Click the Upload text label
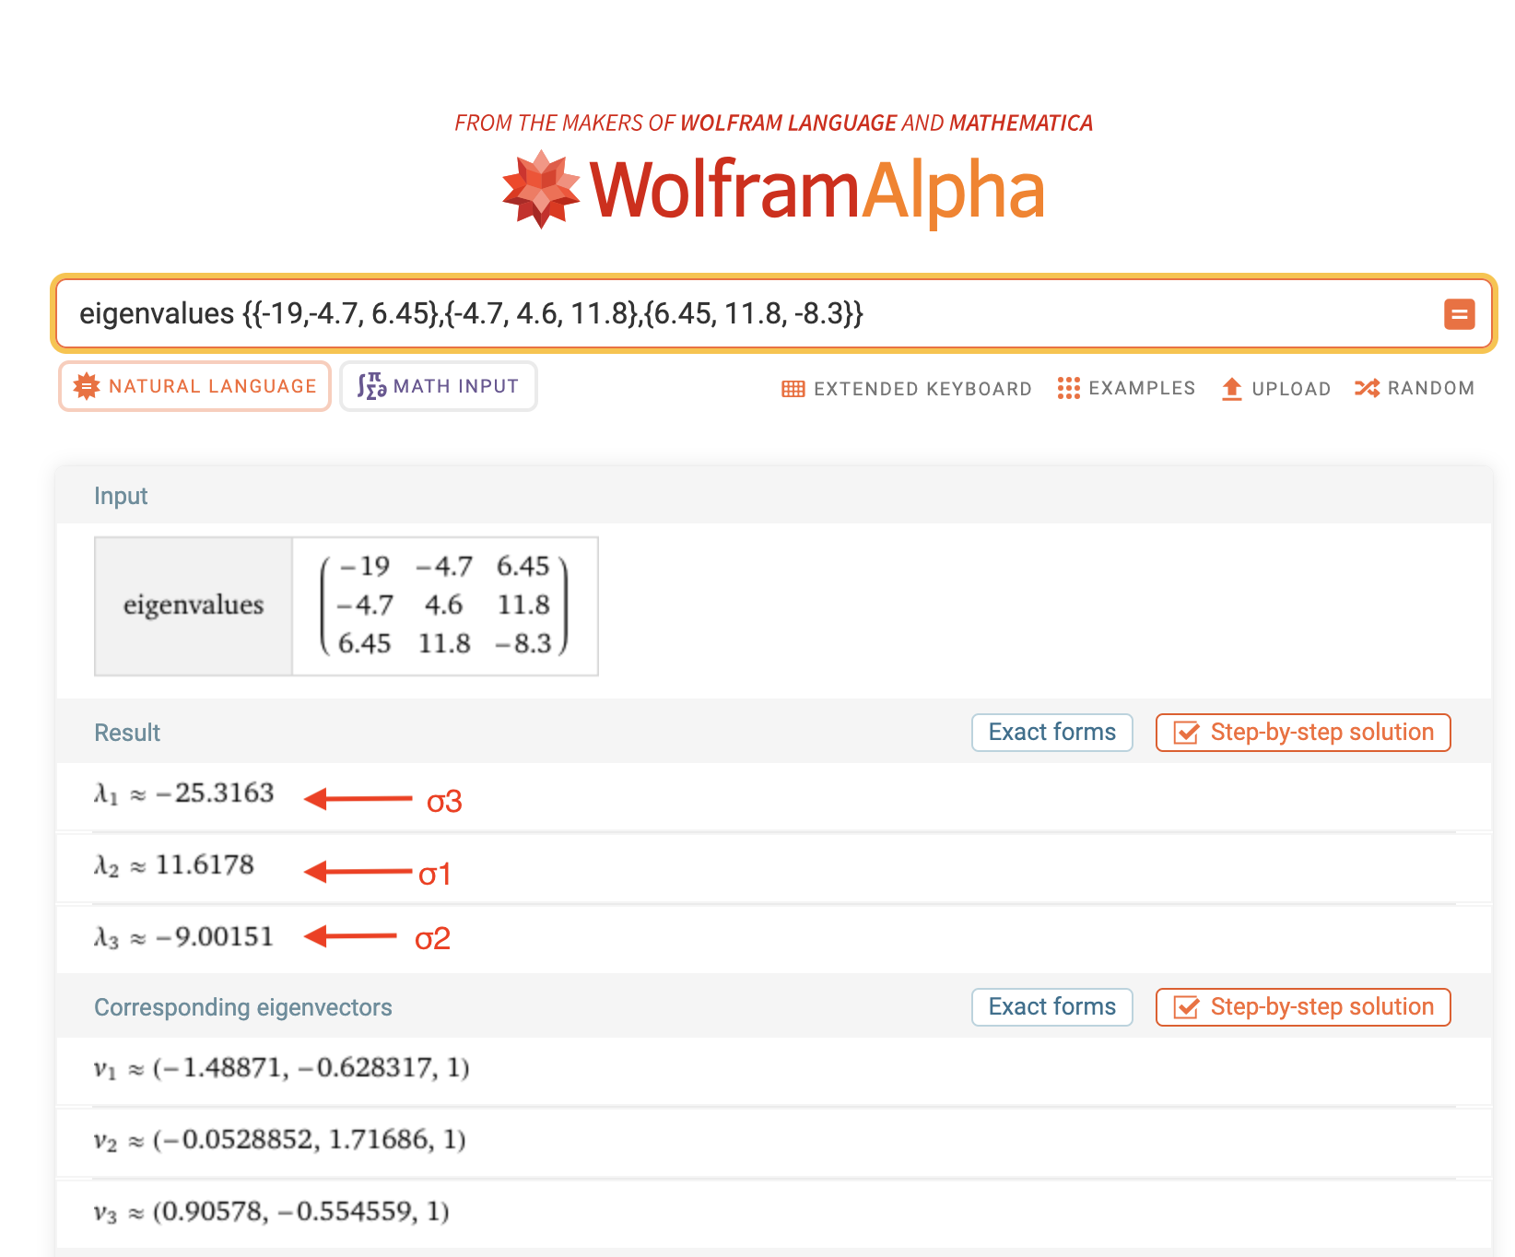The width and height of the screenshot is (1515, 1257). coord(1290,389)
